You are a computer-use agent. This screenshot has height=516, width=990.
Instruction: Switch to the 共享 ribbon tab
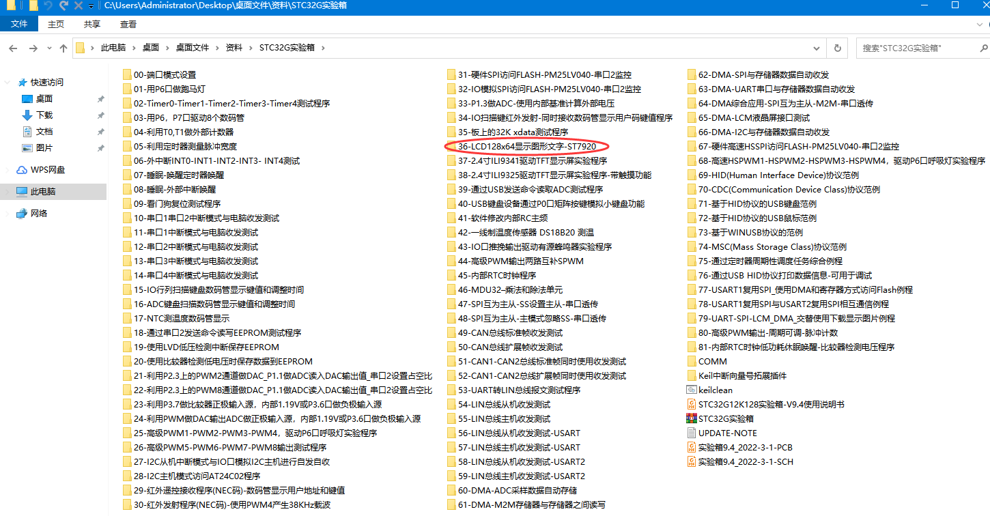click(92, 24)
